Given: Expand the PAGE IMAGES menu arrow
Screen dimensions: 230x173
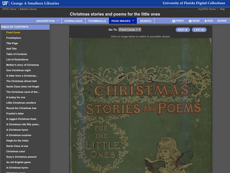Looking at the screenshot, I should [133, 20].
